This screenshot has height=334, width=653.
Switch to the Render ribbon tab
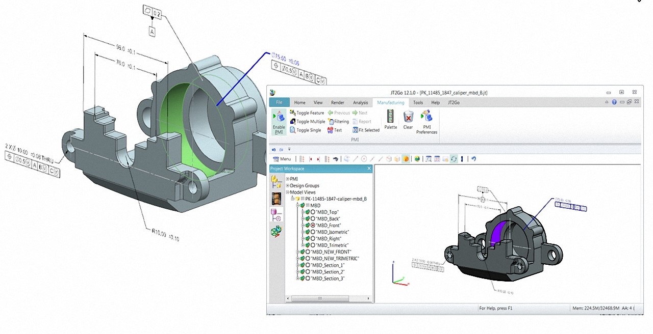coord(338,102)
